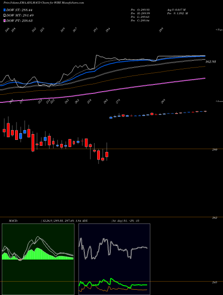Select the 'DOW PT: 238.63' legend text
223x295 pixels.
(19, 21)
